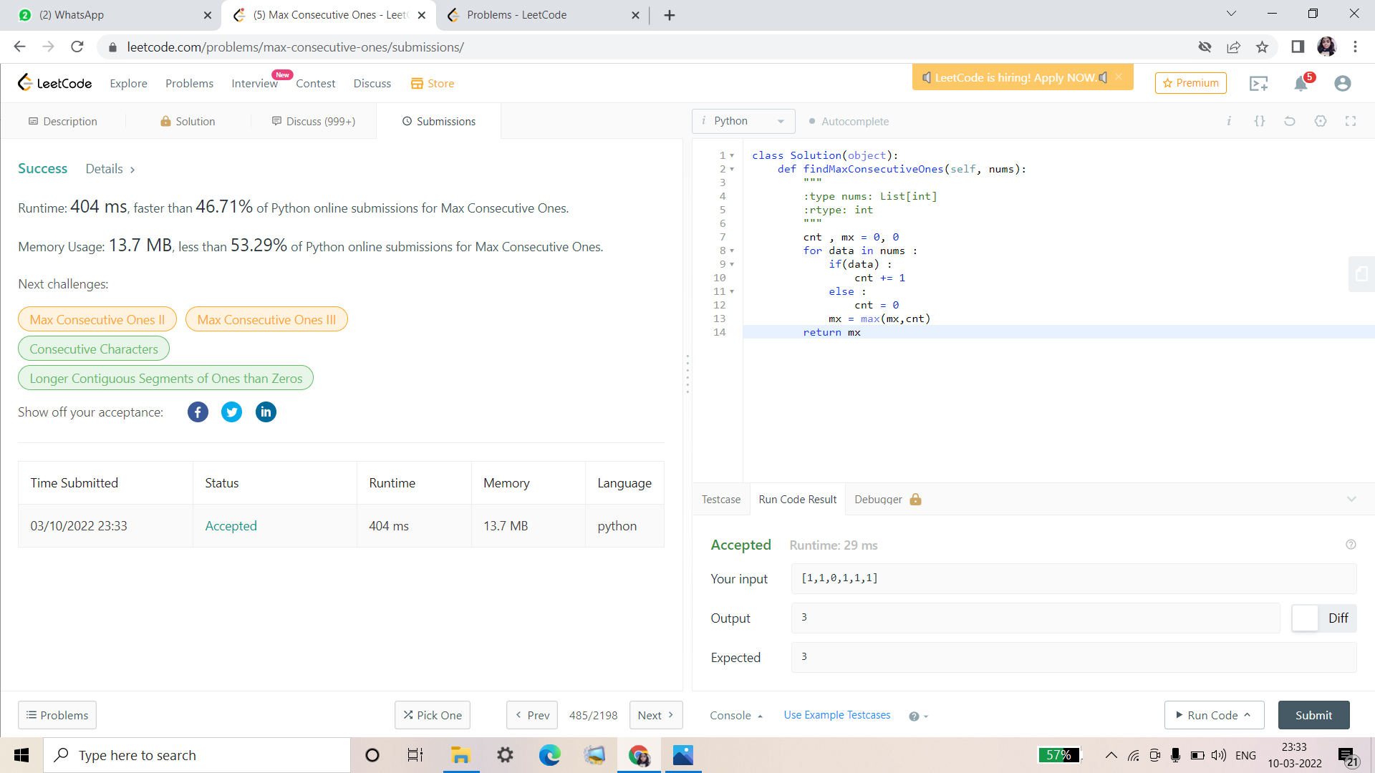Open Windows Start menu
1375x773 pixels.
tap(21, 755)
